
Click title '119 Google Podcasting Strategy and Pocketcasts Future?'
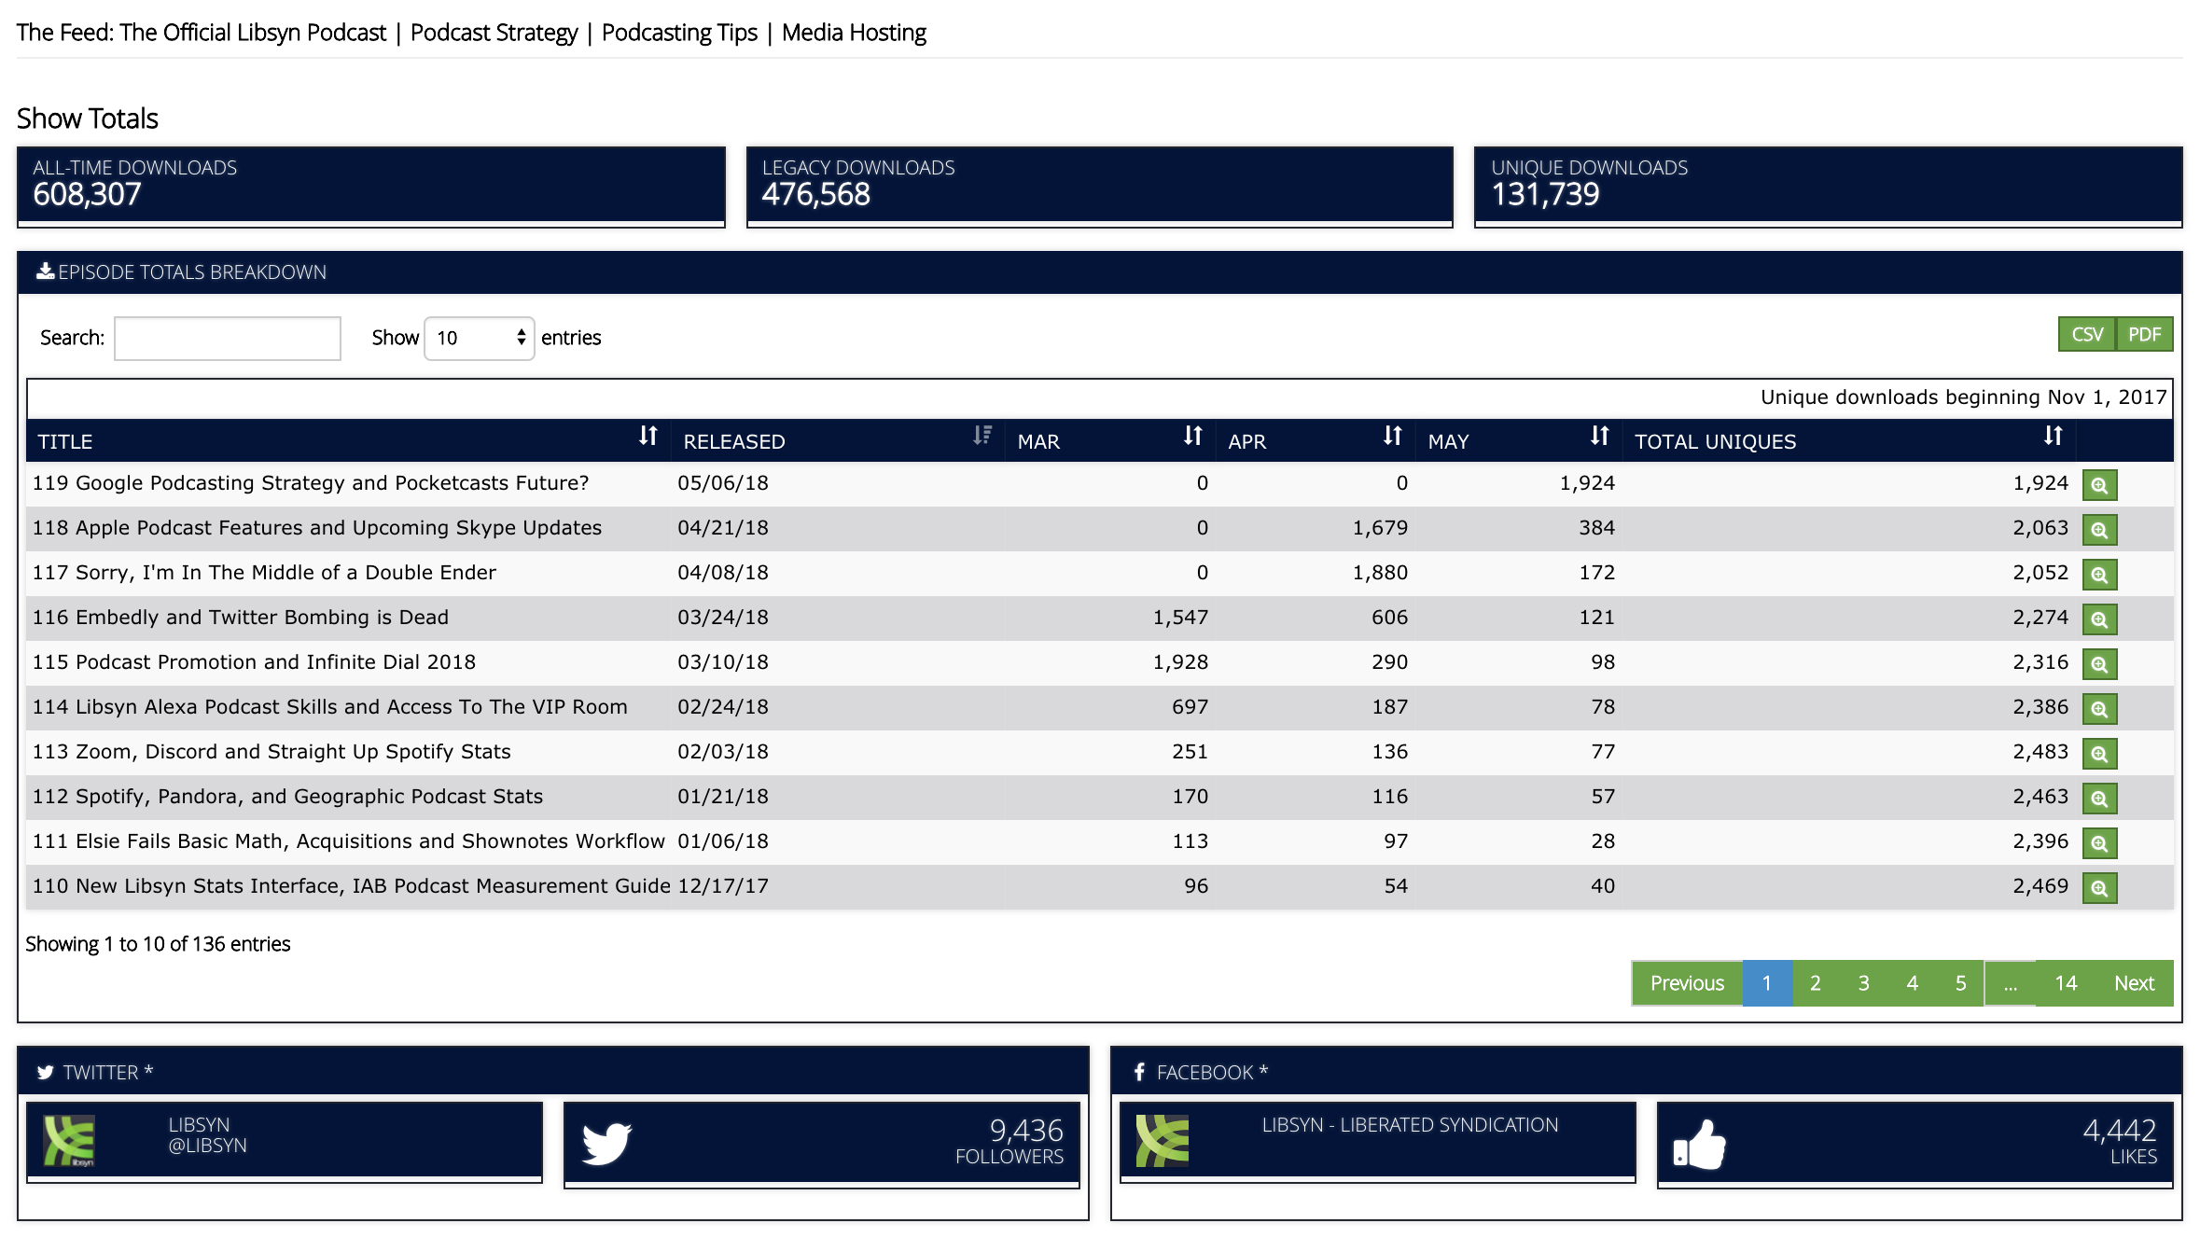311,483
